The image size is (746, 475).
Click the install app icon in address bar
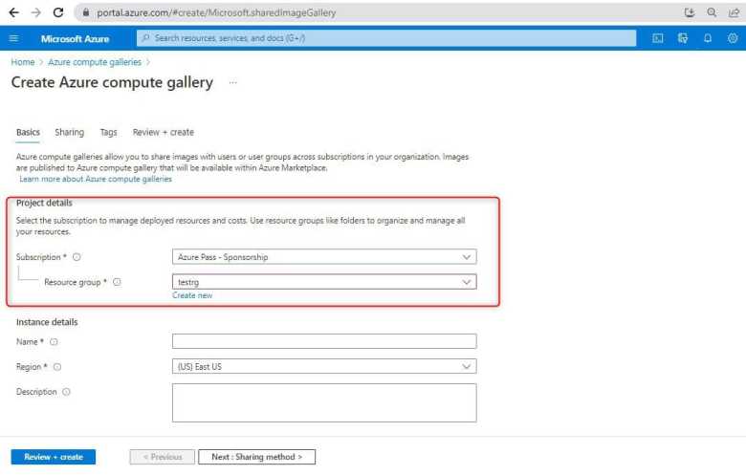point(690,12)
